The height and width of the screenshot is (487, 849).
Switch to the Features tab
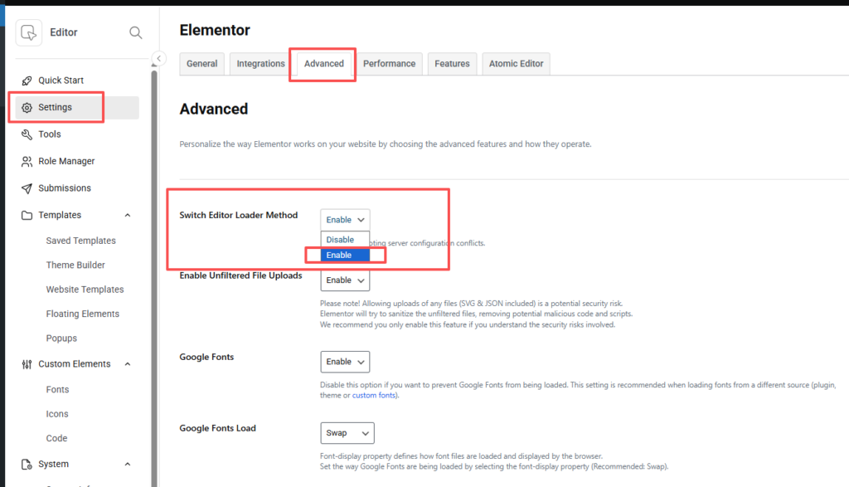(452, 63)
